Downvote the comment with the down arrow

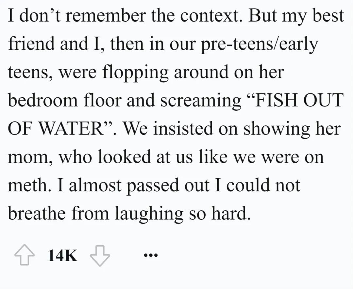pos(100,256)
